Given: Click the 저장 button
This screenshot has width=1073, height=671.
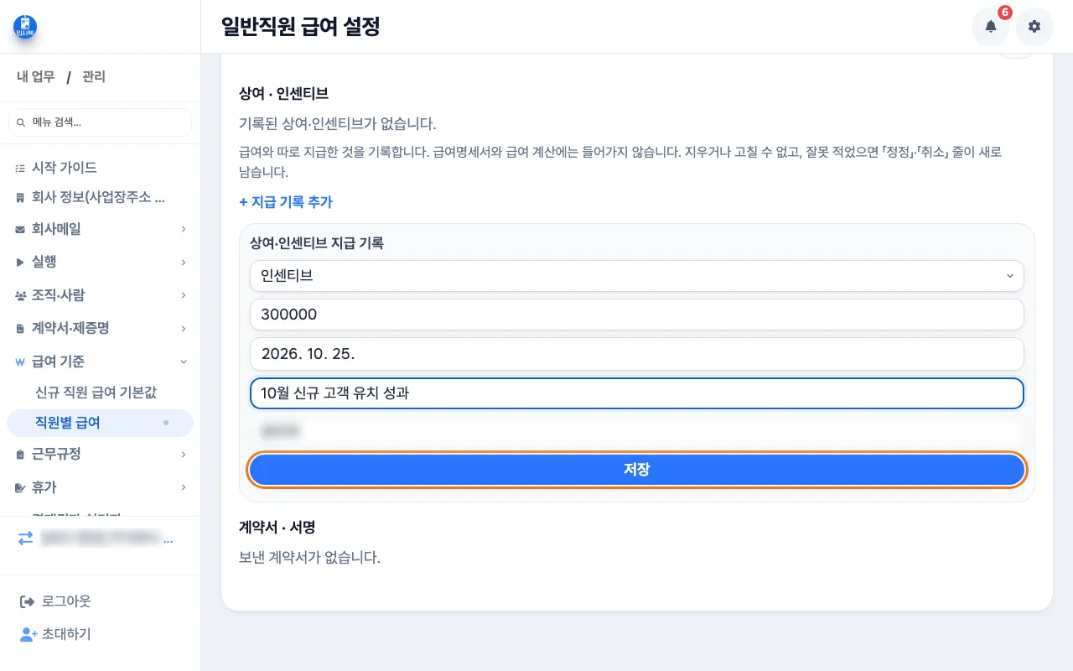Looking at the screenshot, I should point(637,470).
